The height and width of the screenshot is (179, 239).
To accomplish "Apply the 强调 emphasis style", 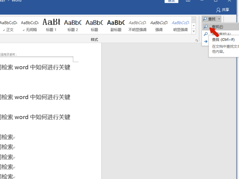I will [x=159, y=26].
